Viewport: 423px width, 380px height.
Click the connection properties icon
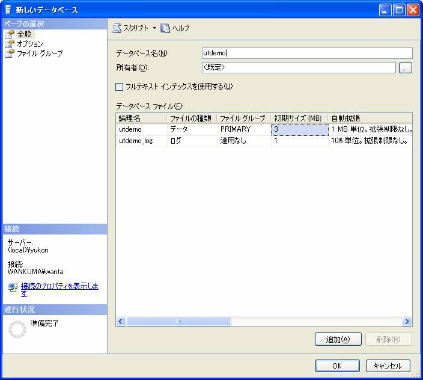click(x=13, y=287)
